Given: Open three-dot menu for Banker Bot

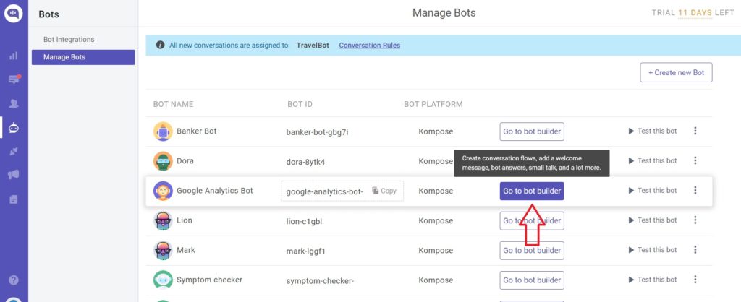Looking at the screenshot, I should 695,131.
